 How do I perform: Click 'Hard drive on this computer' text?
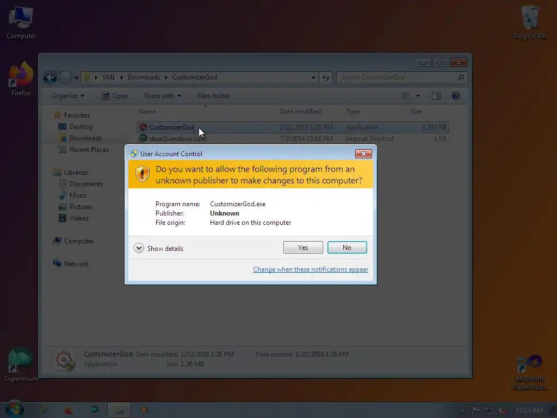[250, 223]
